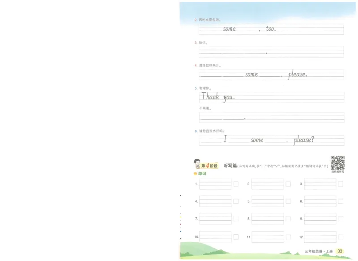The image size is (358, 261).
Task: Click the yellow bullet icon before 单词
Action: tap(195, 174)
